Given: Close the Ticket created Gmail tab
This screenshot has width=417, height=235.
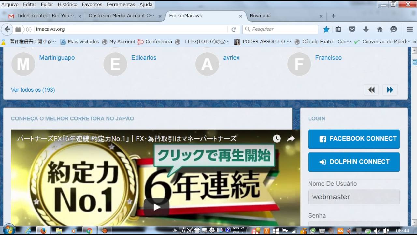Looking at the screenshot, I should 79,16.
